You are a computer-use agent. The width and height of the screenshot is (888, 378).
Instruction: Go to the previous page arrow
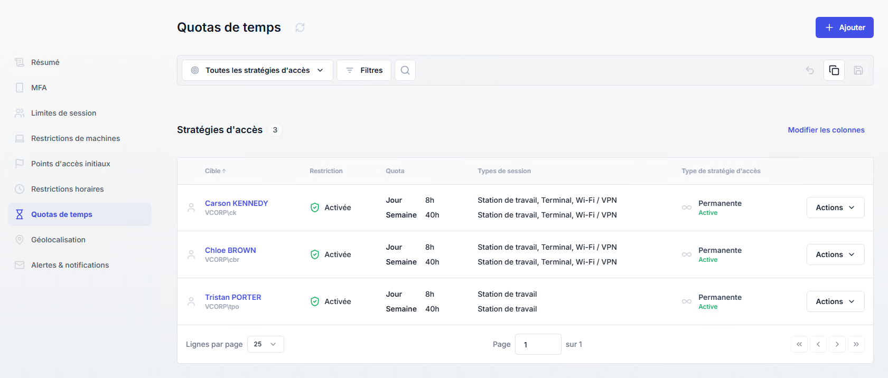point(818,344)
